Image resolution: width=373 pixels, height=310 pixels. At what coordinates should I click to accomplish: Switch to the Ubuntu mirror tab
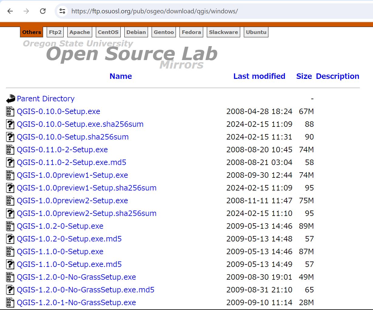pos(256,32)
